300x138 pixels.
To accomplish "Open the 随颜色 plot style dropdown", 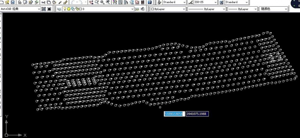I will [273, 9].
